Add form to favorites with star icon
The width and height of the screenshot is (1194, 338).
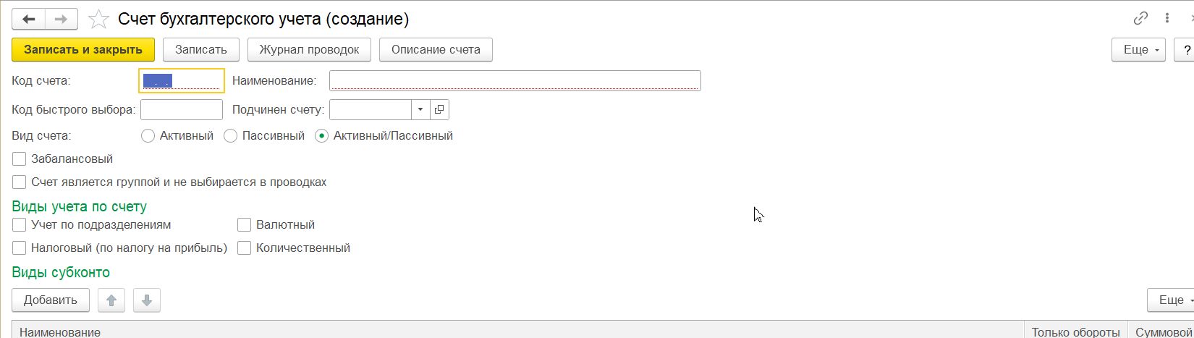pyautogui.click(x=98, y=20)
